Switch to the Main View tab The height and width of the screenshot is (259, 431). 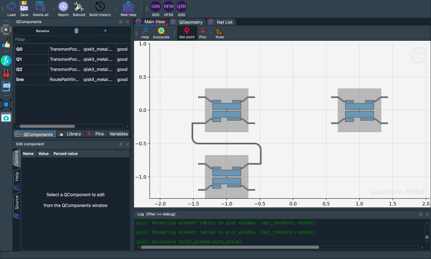151,22
